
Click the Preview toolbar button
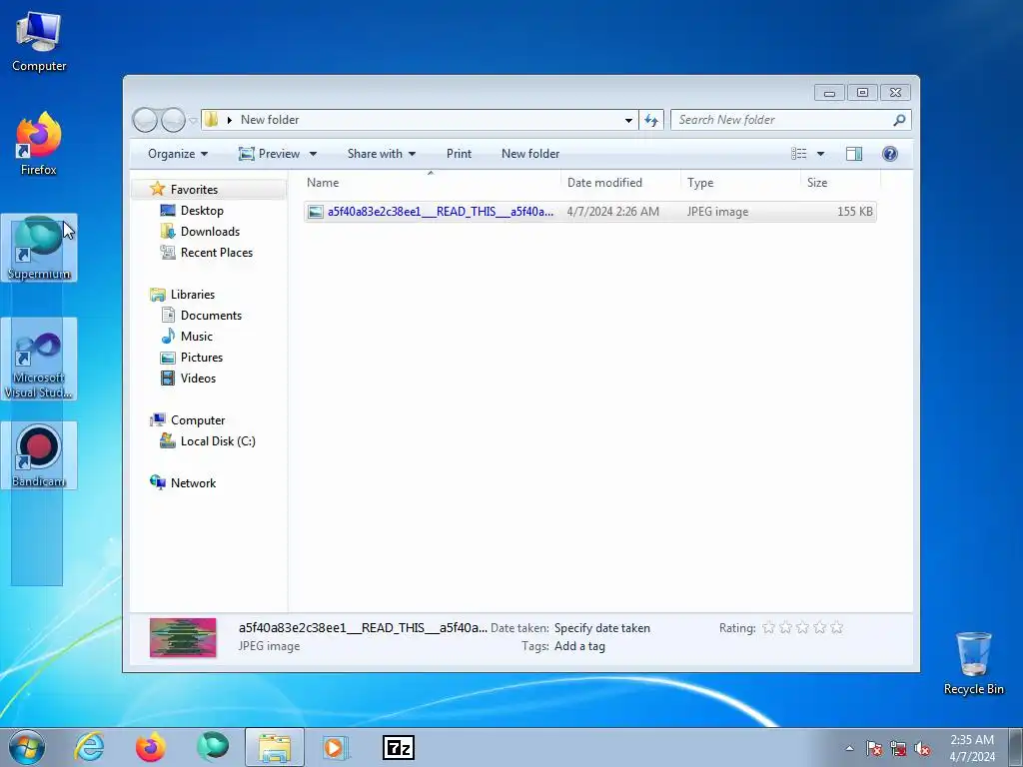[269, 154]
